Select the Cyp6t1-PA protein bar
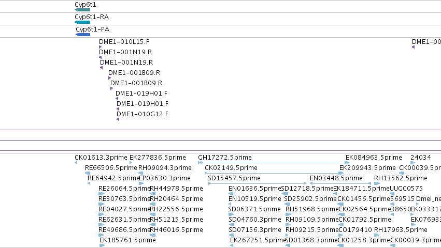Viewport: 441px width, 248px height. point(83,35)
